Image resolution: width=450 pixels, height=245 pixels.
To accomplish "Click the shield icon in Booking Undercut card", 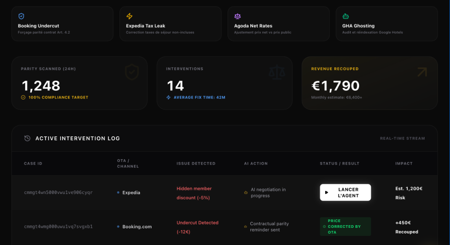I will pos(21,16).
